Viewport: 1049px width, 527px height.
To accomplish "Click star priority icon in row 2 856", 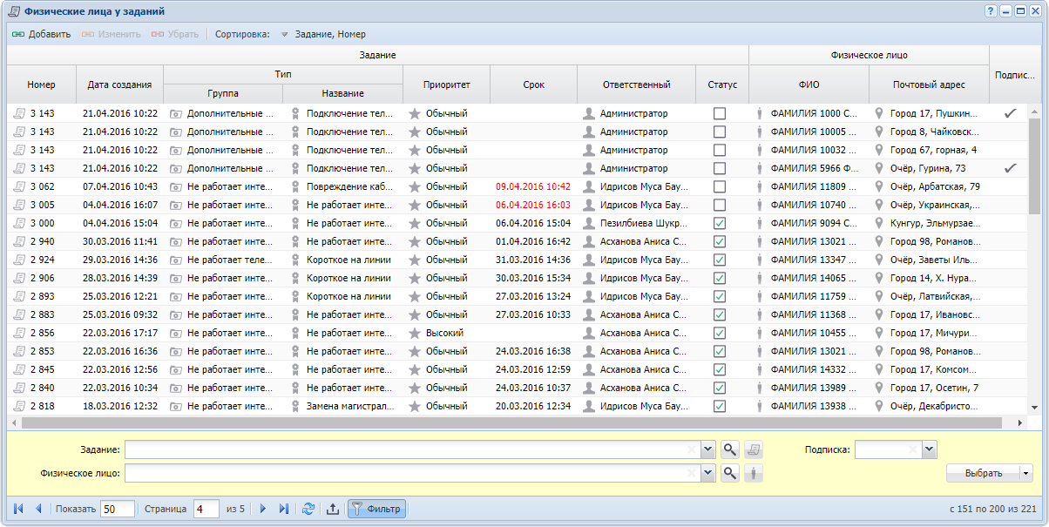I will [415, 333].
